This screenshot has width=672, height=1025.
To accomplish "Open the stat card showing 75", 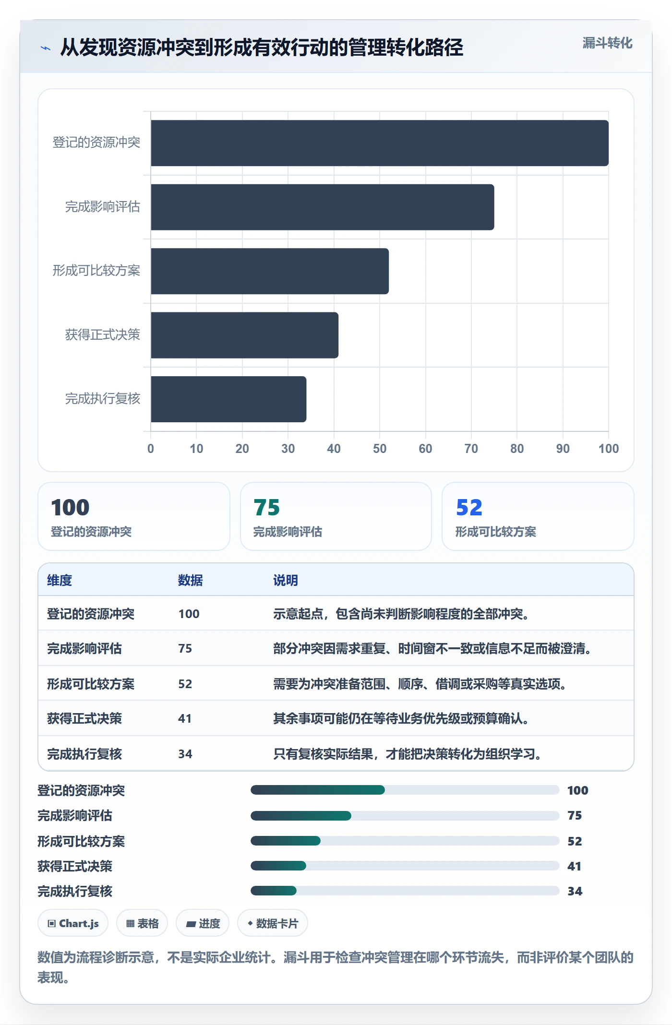I will point(336,516).
